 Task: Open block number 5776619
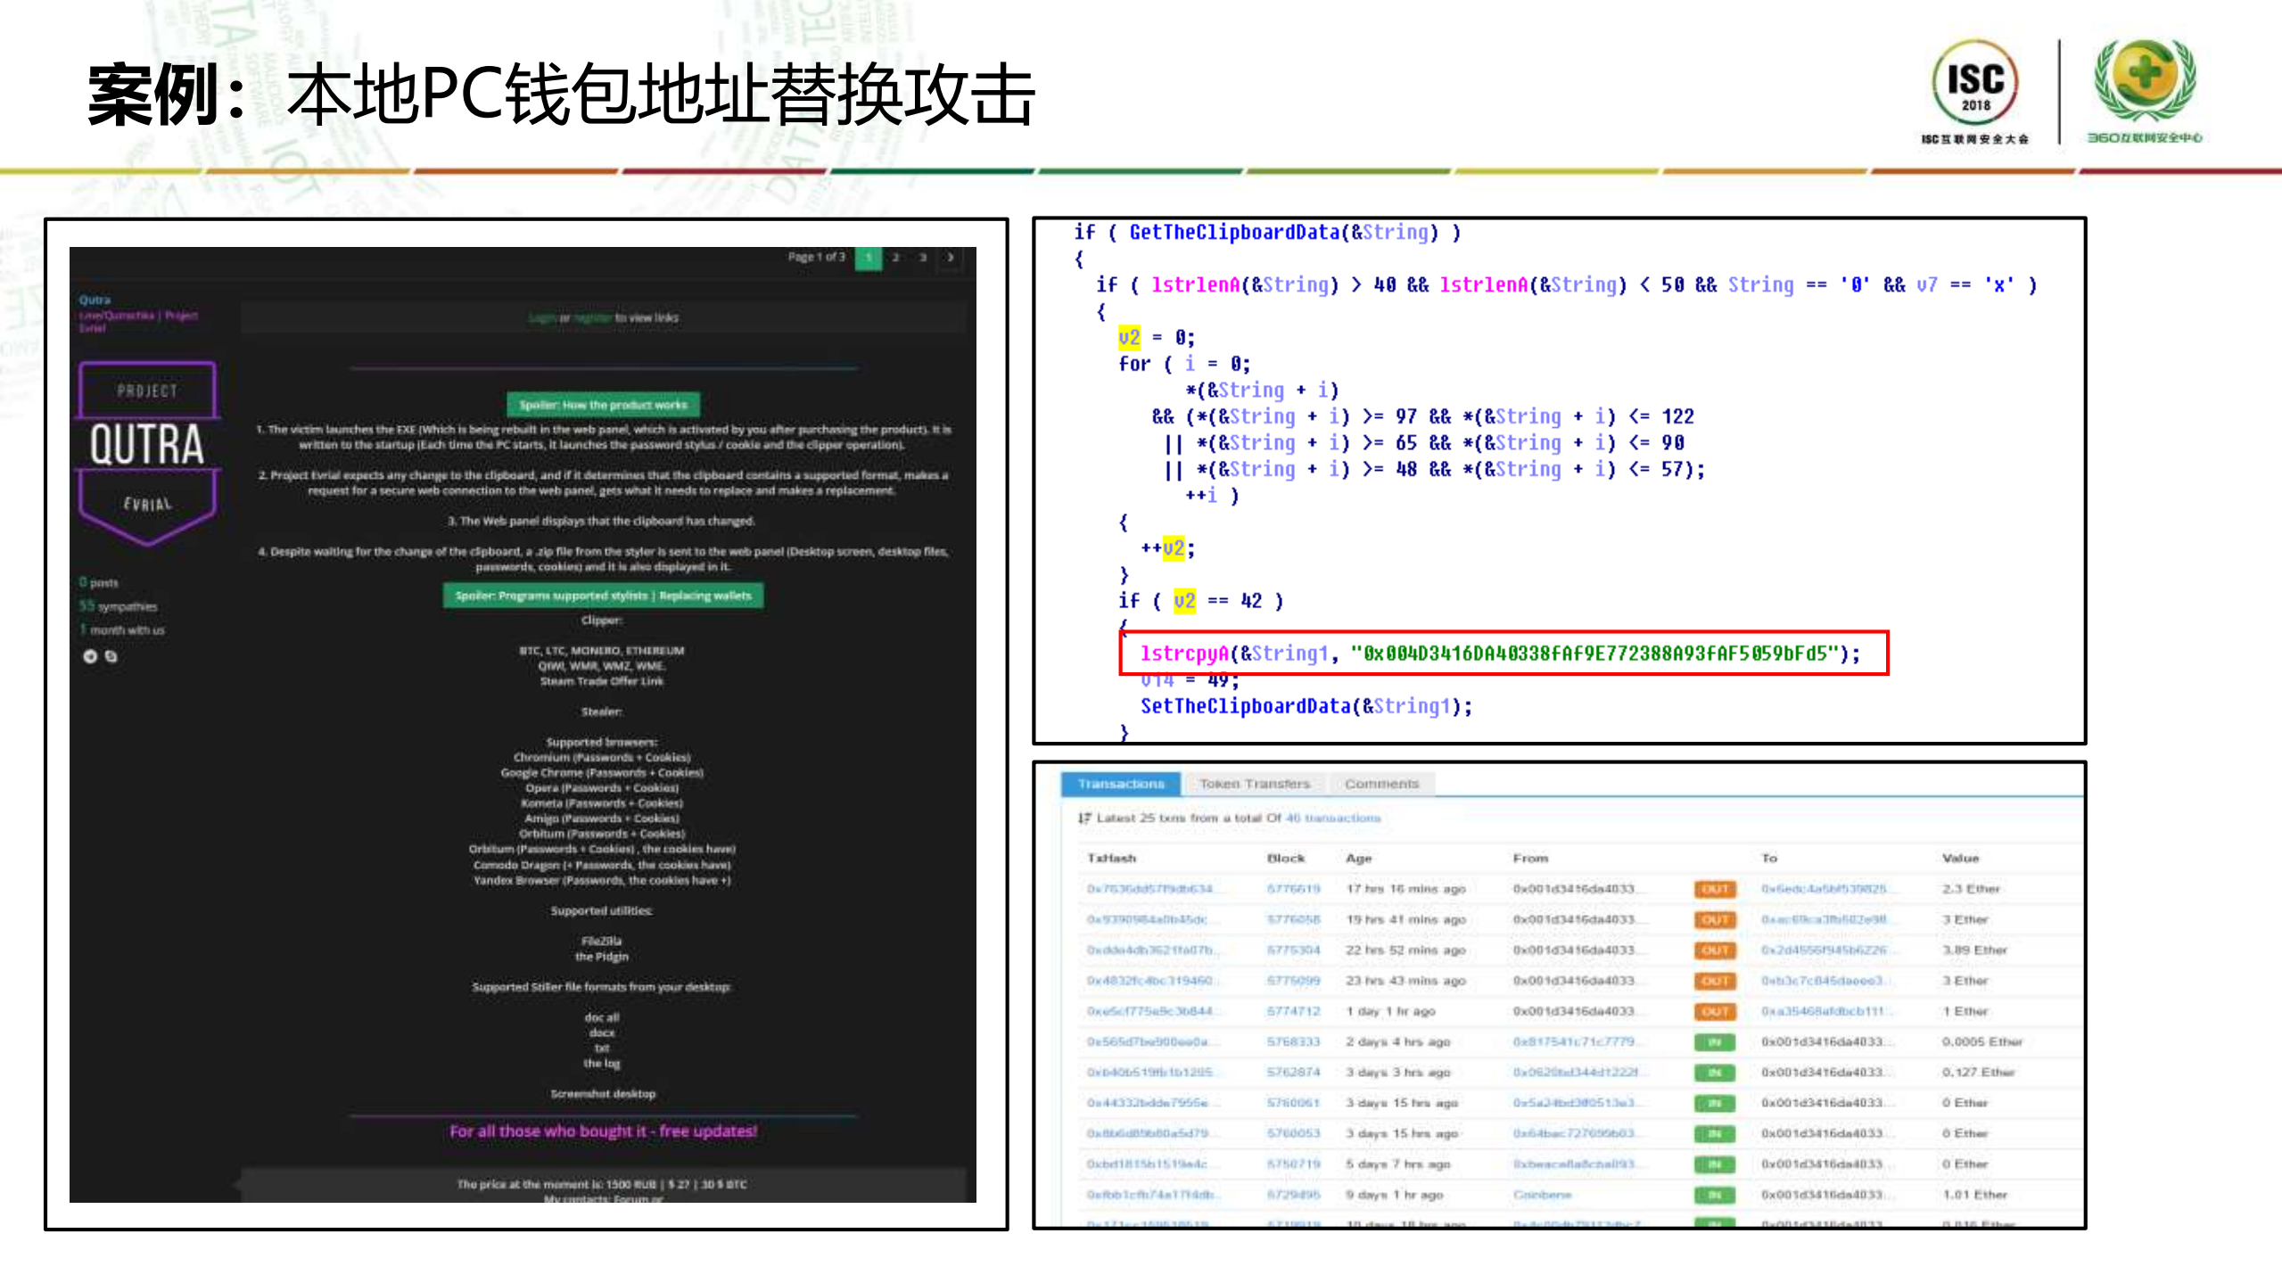pos(1293,888)
